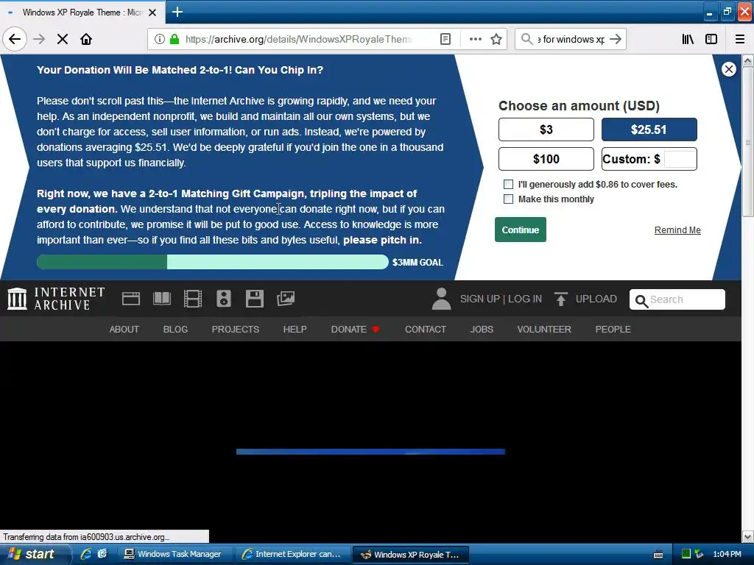Toggle reader view icon
754x565 pixels.
pos(445,39)
